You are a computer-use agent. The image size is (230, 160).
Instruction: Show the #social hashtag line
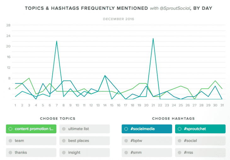click(x=200, y=141)
